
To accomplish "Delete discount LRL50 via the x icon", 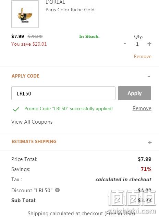I will (x=57, y=190).
